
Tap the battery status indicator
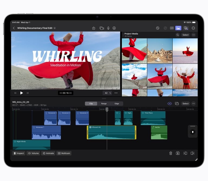[x=194, y=22]
